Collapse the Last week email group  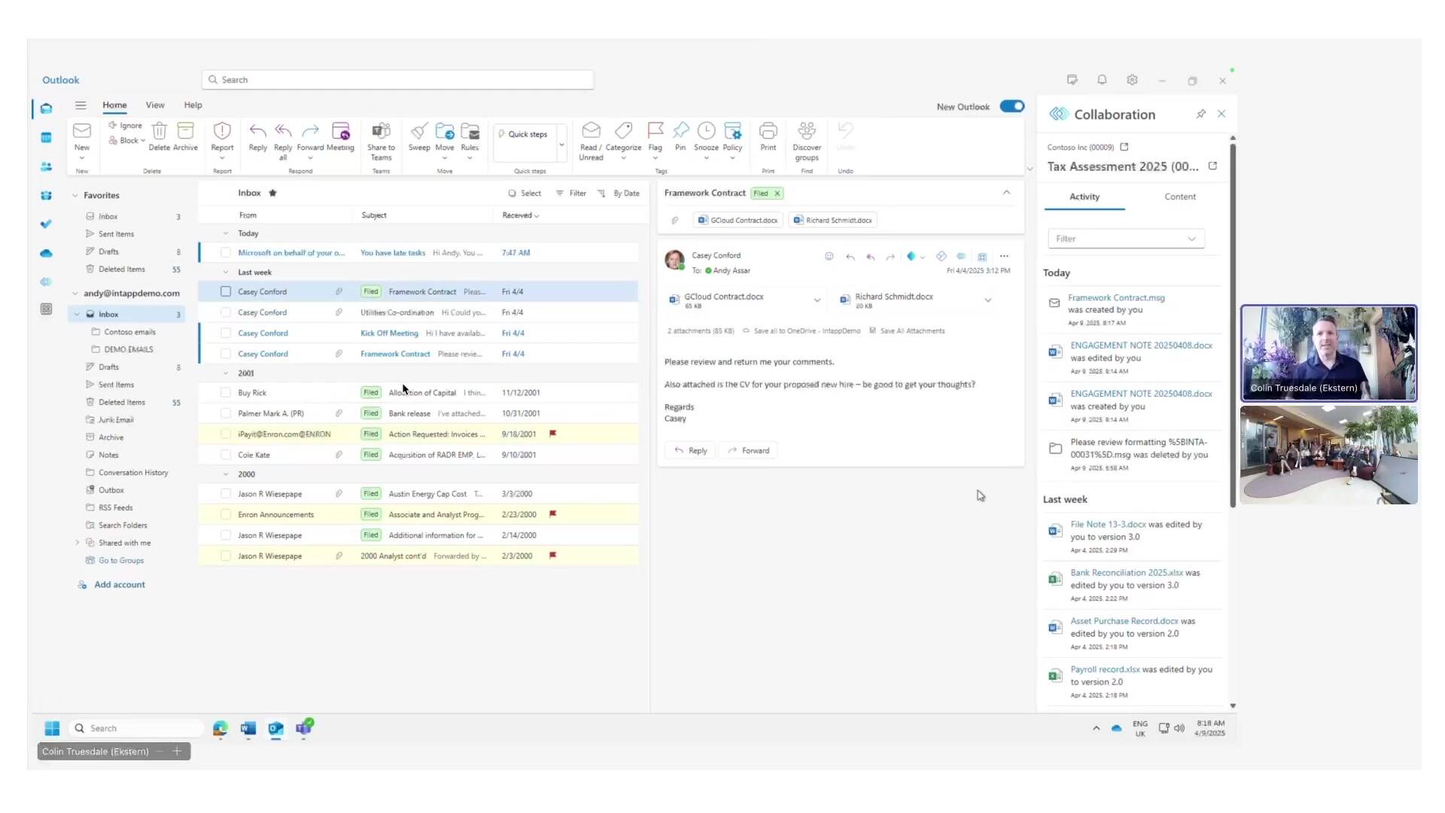[226, 273]
